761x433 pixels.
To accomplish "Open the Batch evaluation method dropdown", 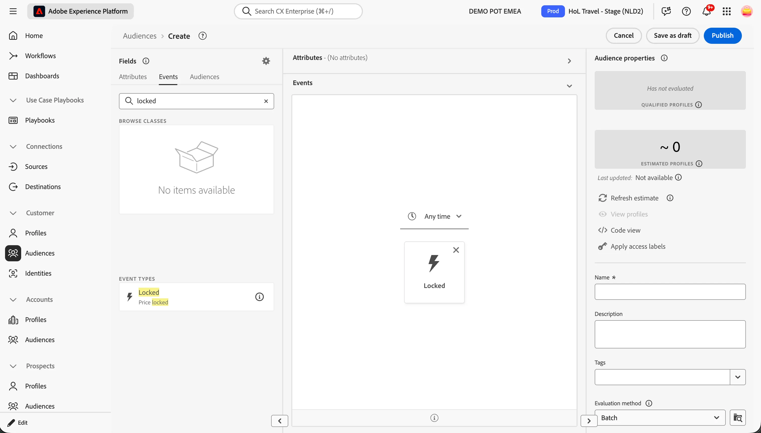I will tap(660, 418).
